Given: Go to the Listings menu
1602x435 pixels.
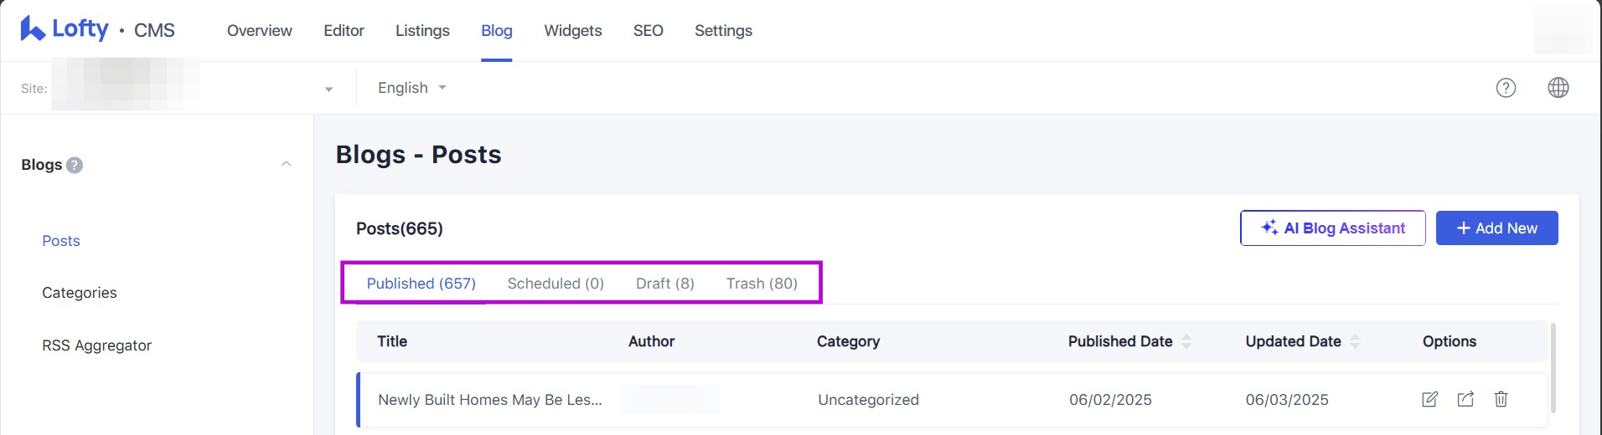Looking at the screenshot, I should 422,31.
